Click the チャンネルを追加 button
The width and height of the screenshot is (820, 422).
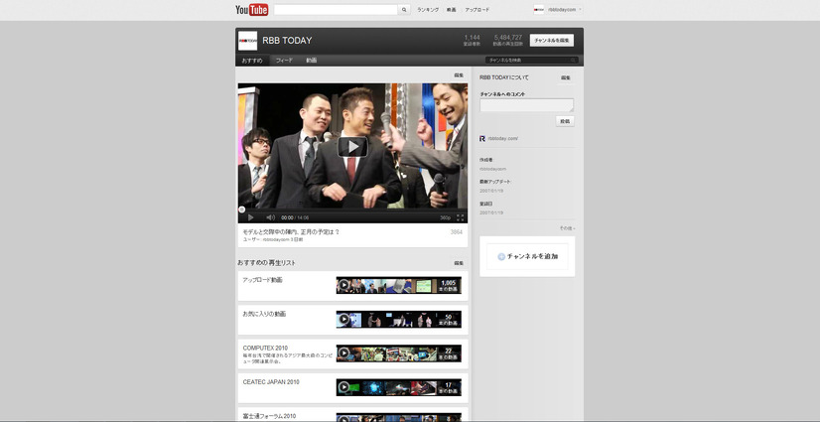click(x=527, y=257)
